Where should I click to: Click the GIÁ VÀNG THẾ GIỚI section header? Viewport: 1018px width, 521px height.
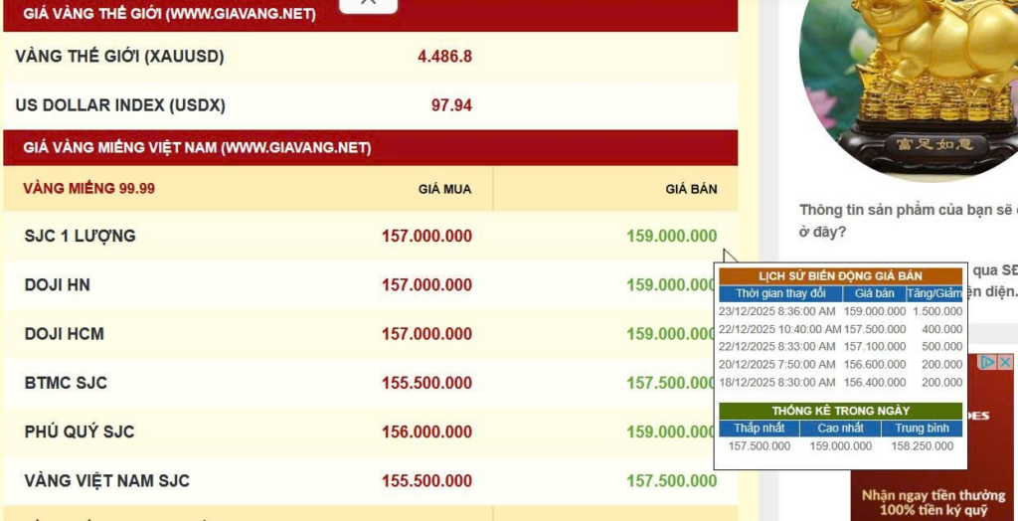click(169, 15)
